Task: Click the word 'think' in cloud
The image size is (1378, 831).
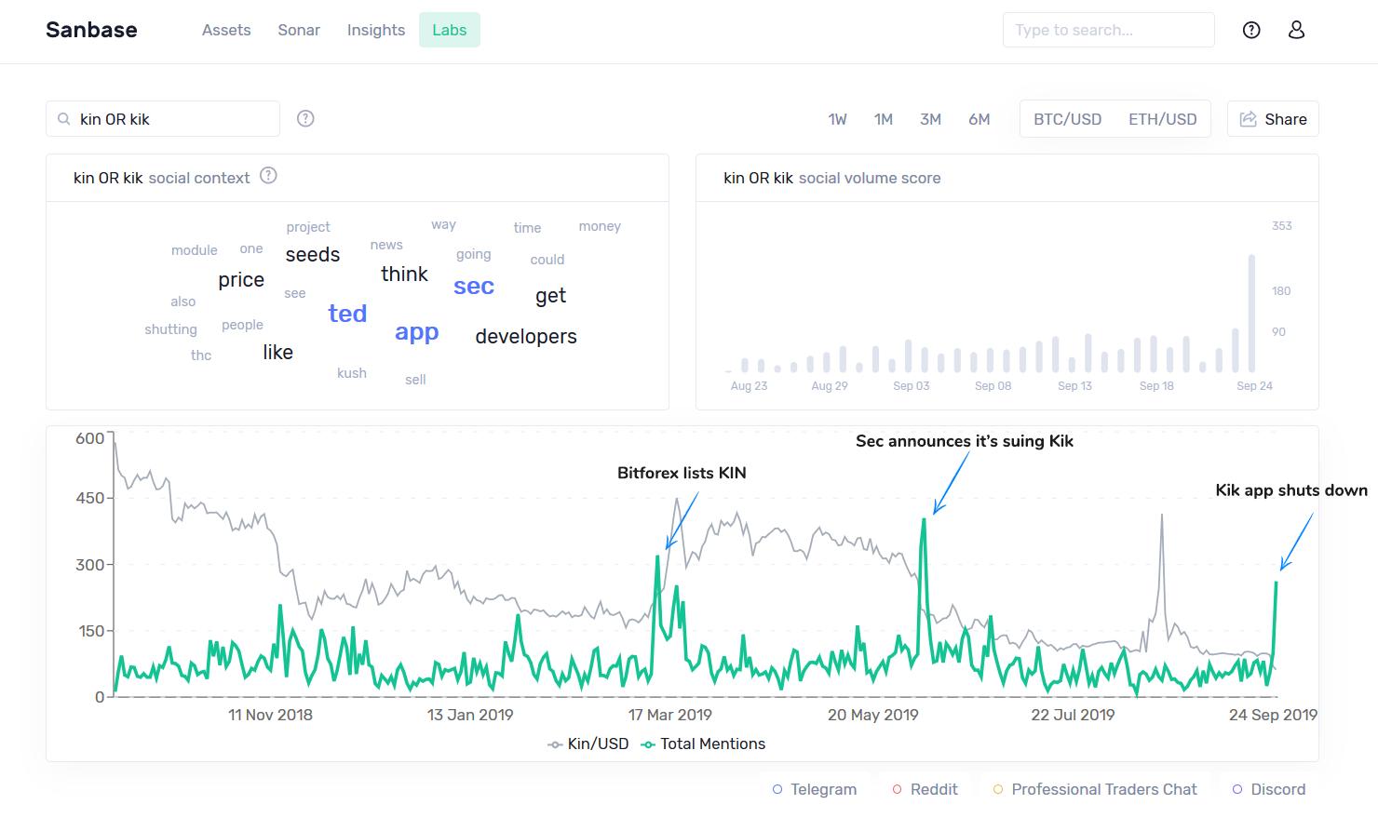Action: (x=404, y=274)
